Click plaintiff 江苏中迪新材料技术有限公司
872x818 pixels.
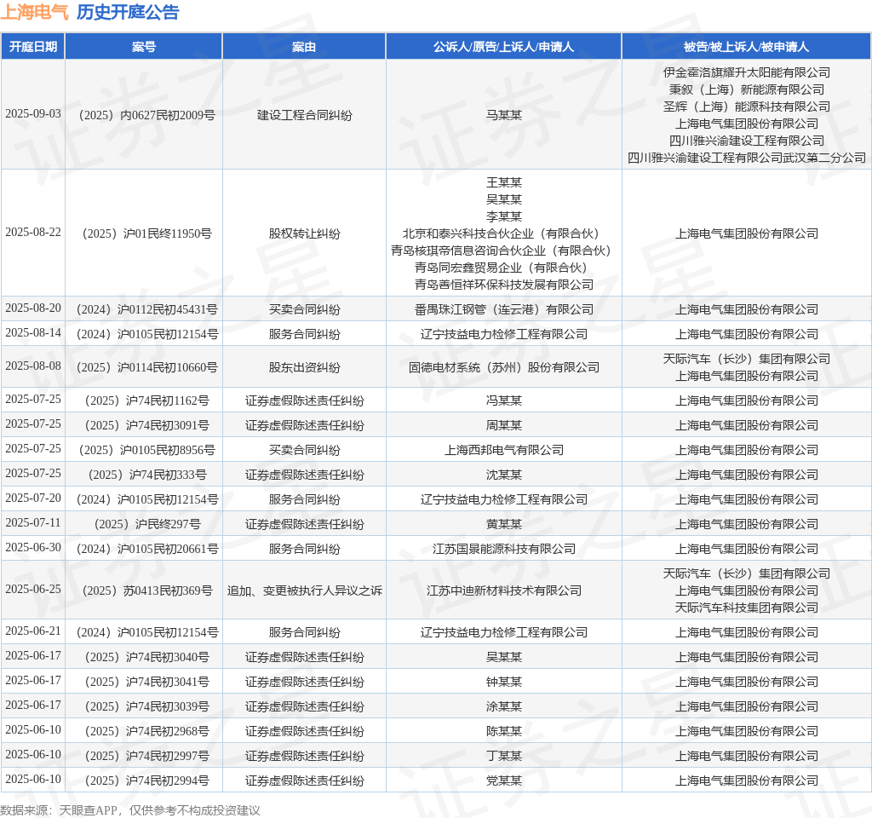click(x=504, y=590)
